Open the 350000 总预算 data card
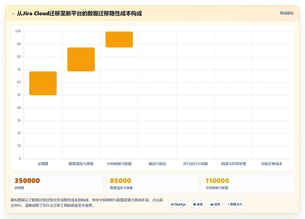The image size is (305, 219). coord(57,183)
